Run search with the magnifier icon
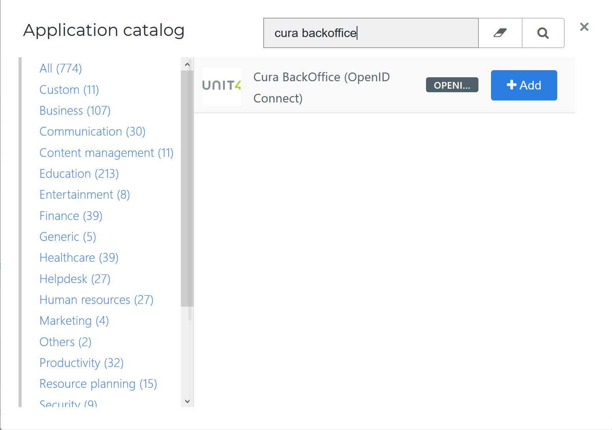The image size is (612, 430). tap(543, 33)
